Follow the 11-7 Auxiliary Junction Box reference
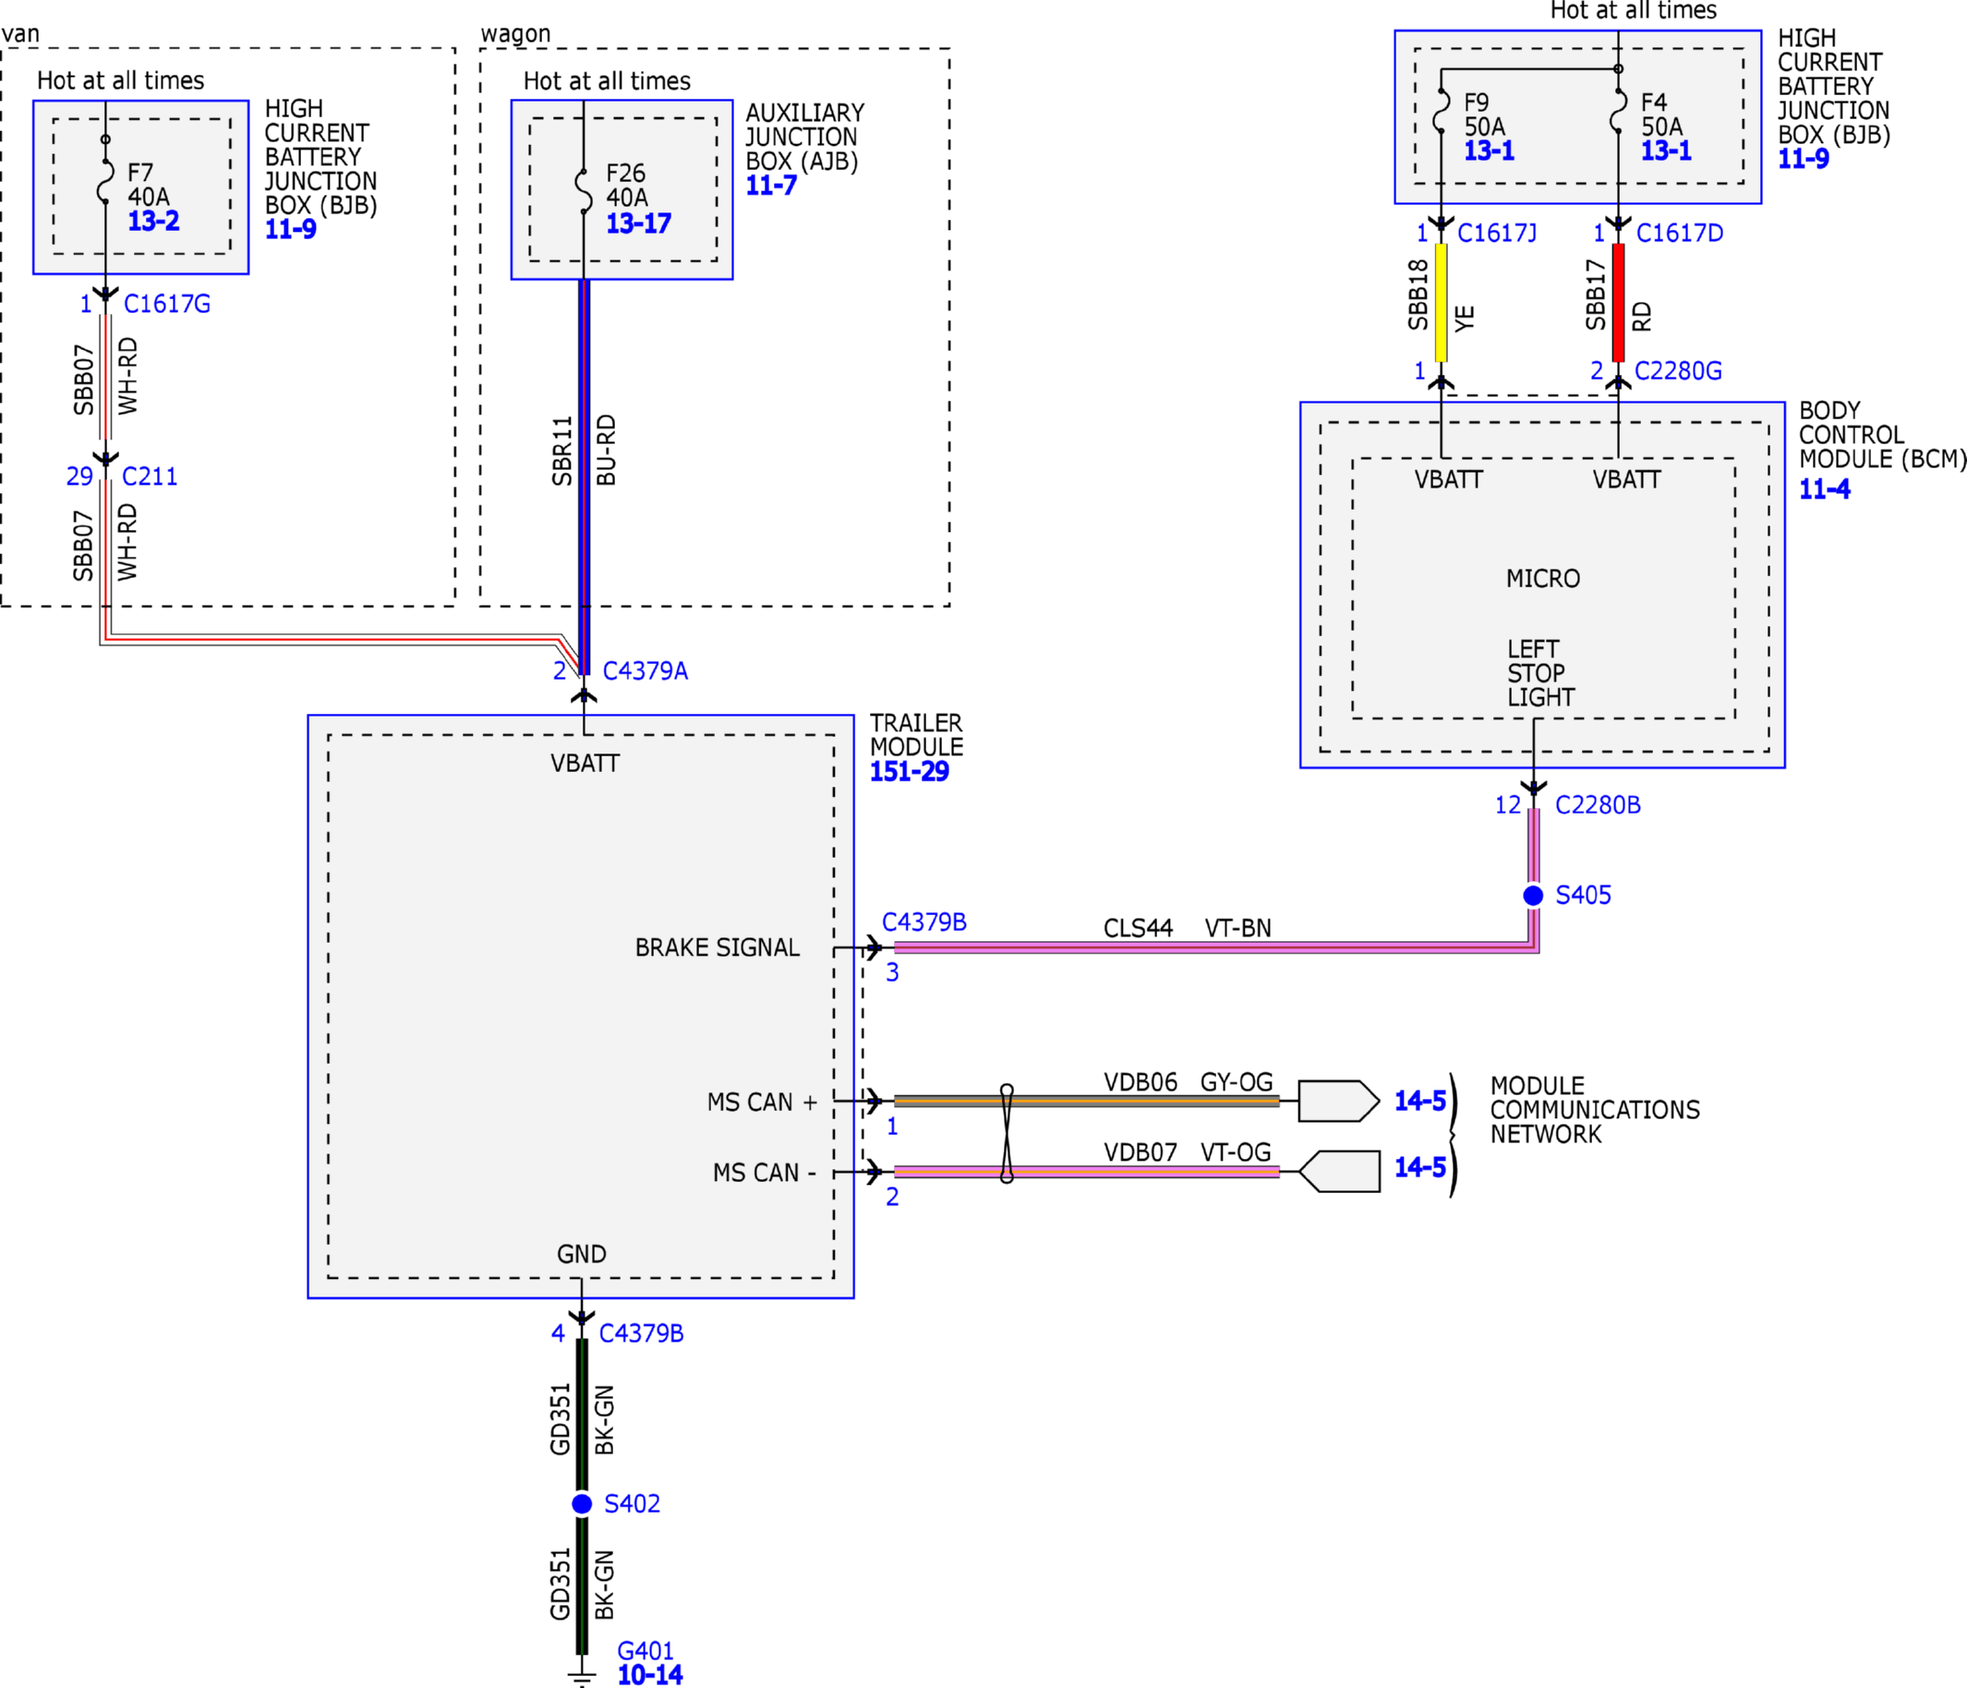The width and height of the screenshot is (1967, 1688). click(x=771, y=185)
